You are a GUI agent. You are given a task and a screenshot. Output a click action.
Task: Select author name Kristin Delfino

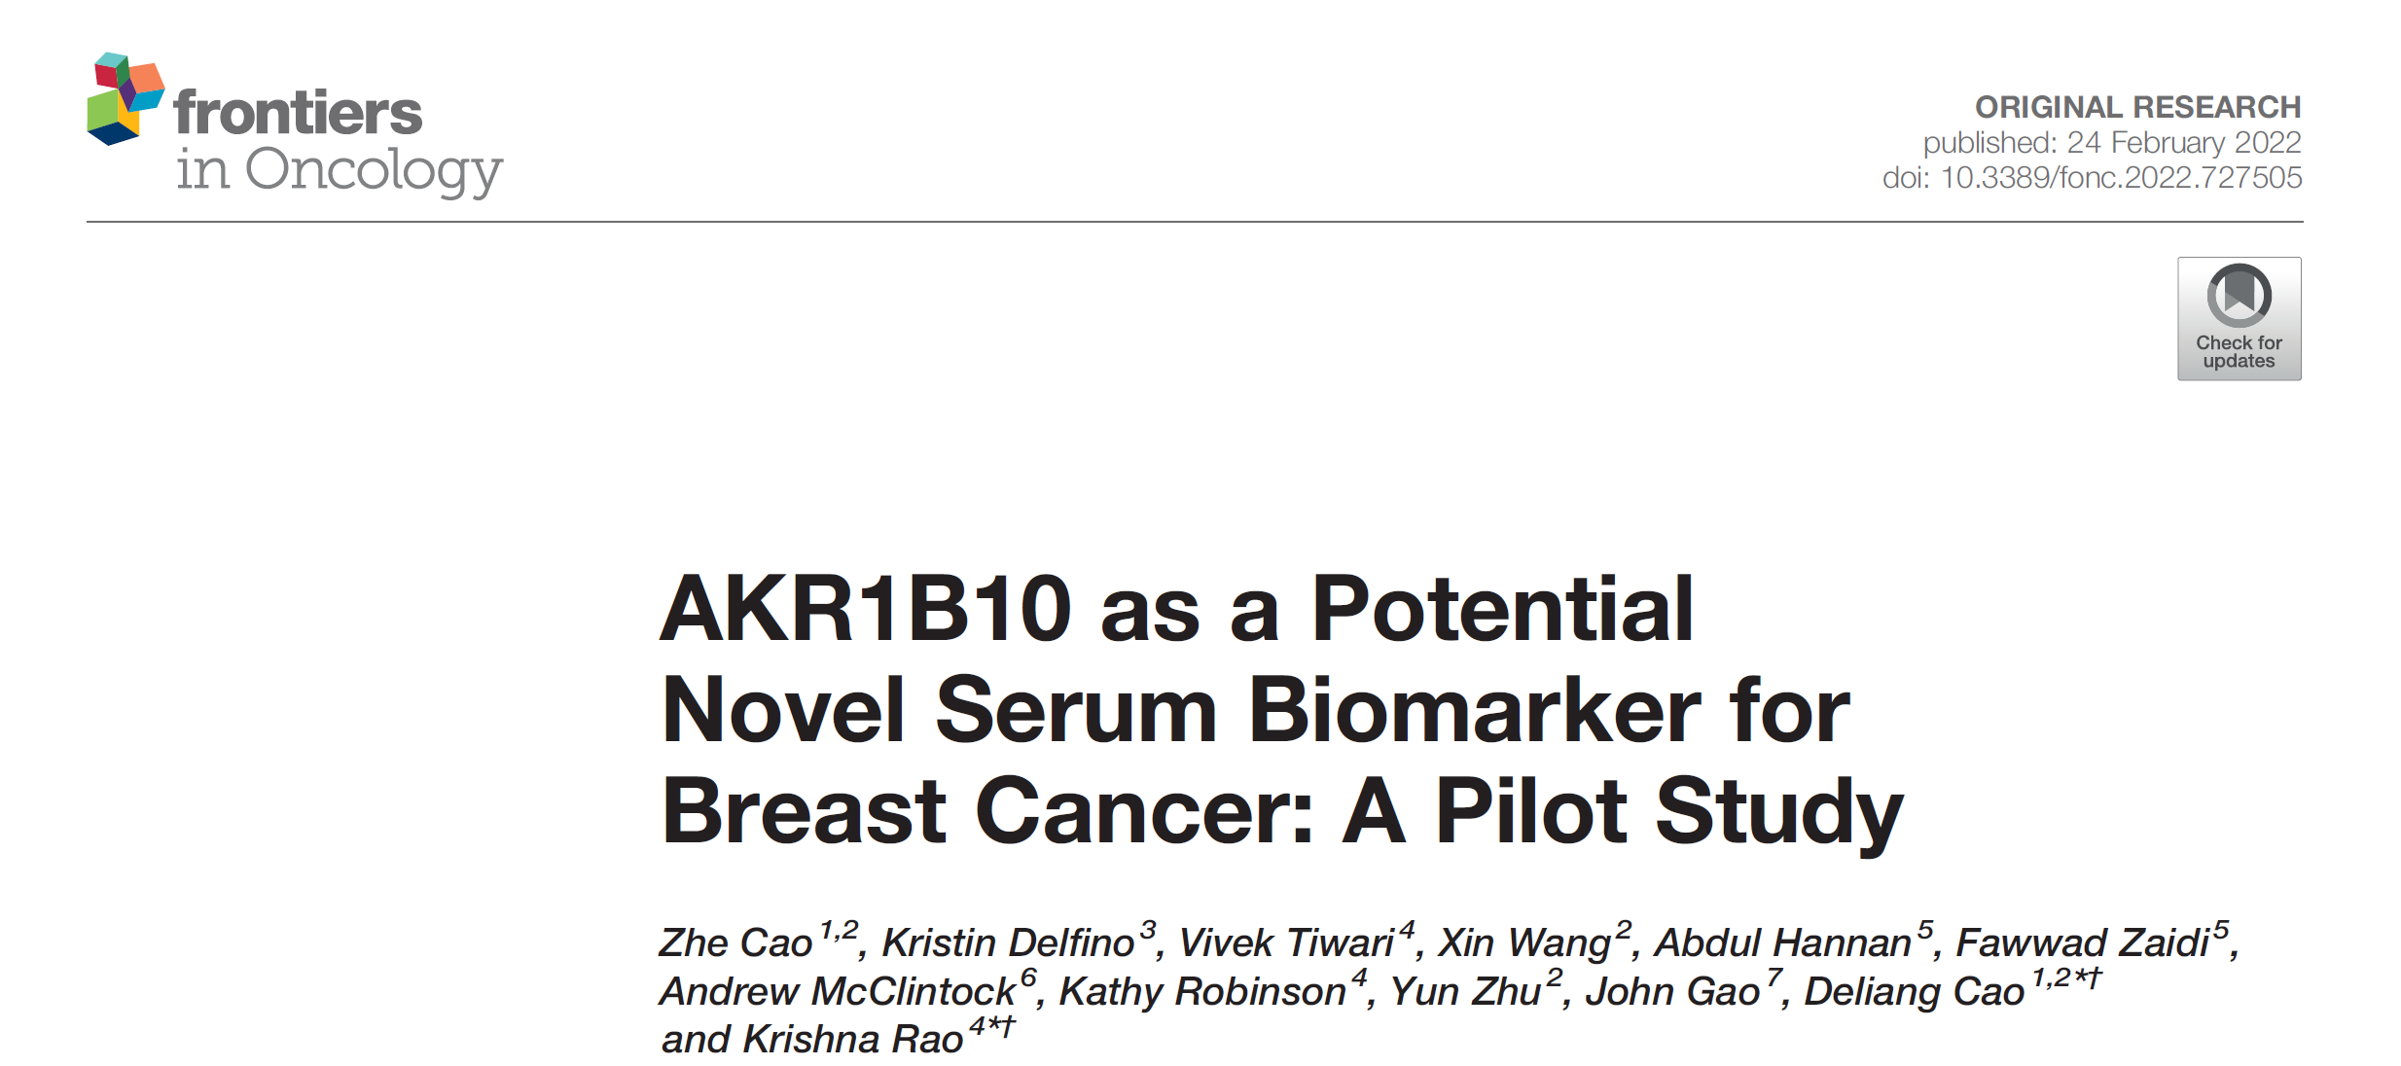click(1008, 942)
